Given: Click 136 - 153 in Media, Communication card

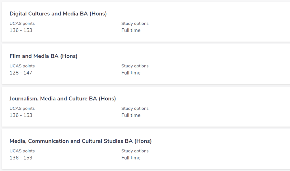Looking at the screenshot, I should (21, 158).
